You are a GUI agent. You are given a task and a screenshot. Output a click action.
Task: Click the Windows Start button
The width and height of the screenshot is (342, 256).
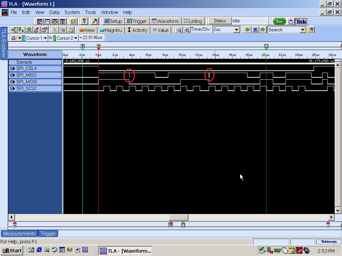[12, 251]
